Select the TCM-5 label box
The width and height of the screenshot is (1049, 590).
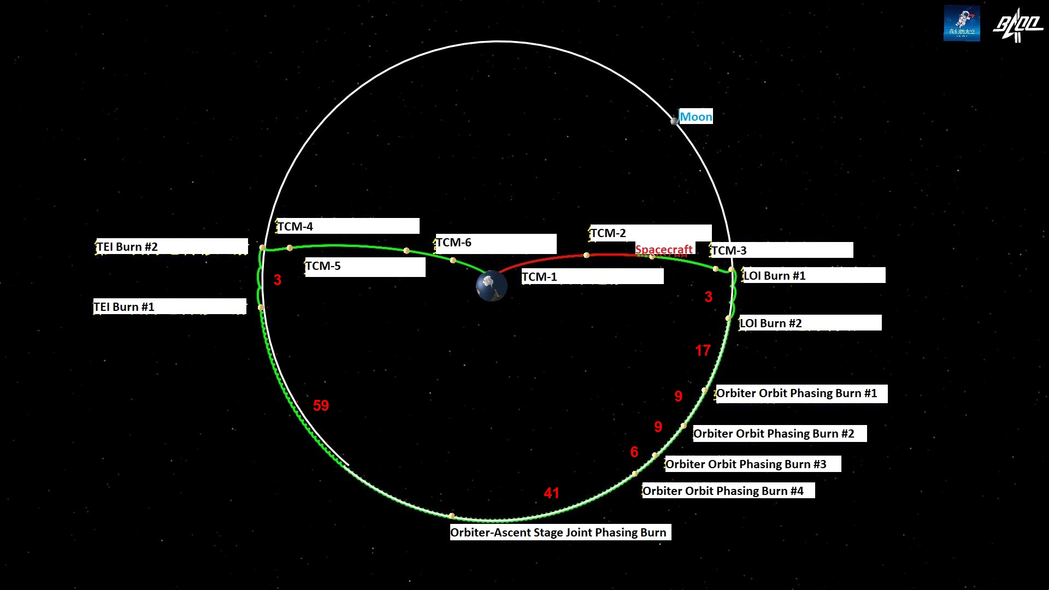365,267
